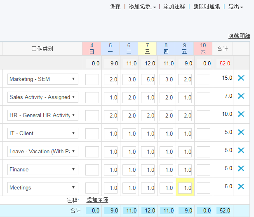Open the 导出 export menu
Screen dimensions: 254x217
click(235, 7)
